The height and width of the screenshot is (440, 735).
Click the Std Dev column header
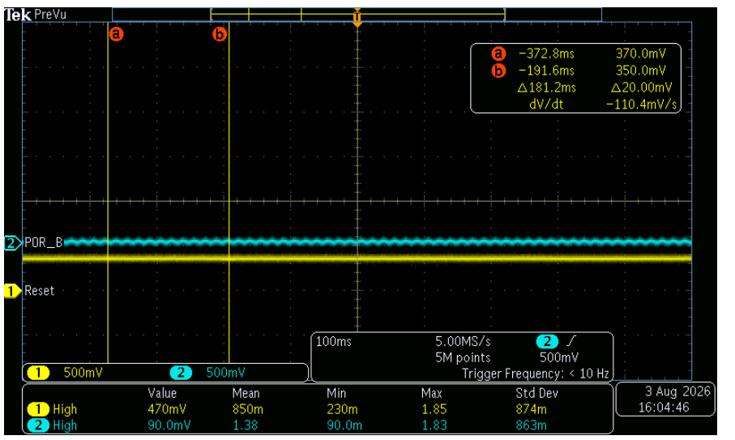[536, 393]
